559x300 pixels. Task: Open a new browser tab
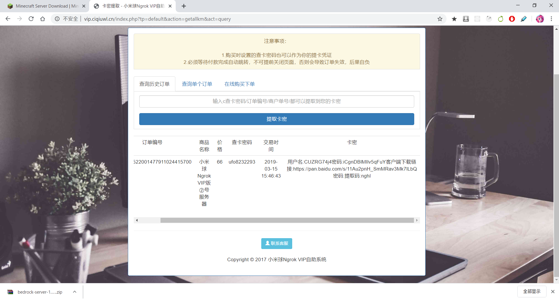[x=184, y=6]
